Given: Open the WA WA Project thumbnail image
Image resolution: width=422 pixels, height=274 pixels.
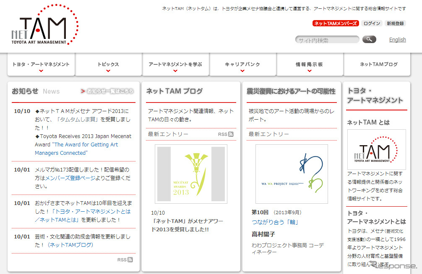Looking at the screenshot, I should point(292,174).
